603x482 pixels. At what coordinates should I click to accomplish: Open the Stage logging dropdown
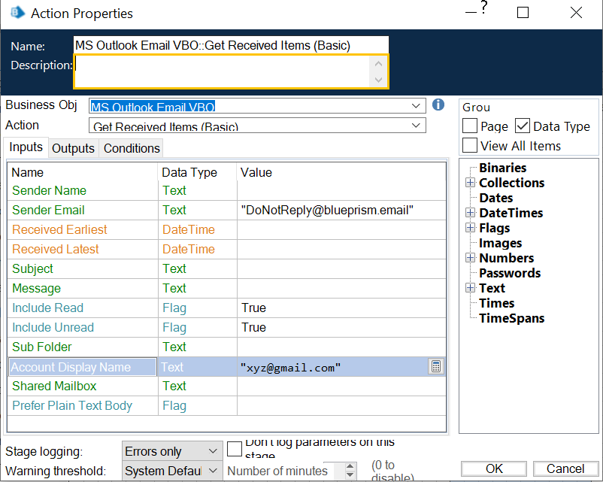point(213,451)
